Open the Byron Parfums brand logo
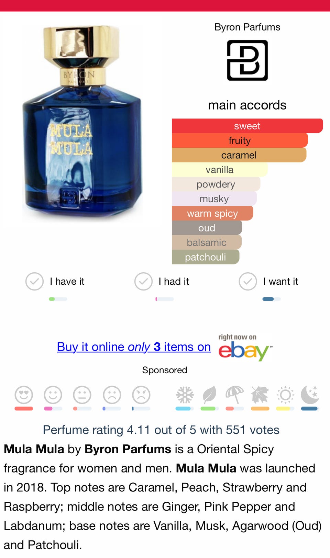 click(x=247, y=60)
